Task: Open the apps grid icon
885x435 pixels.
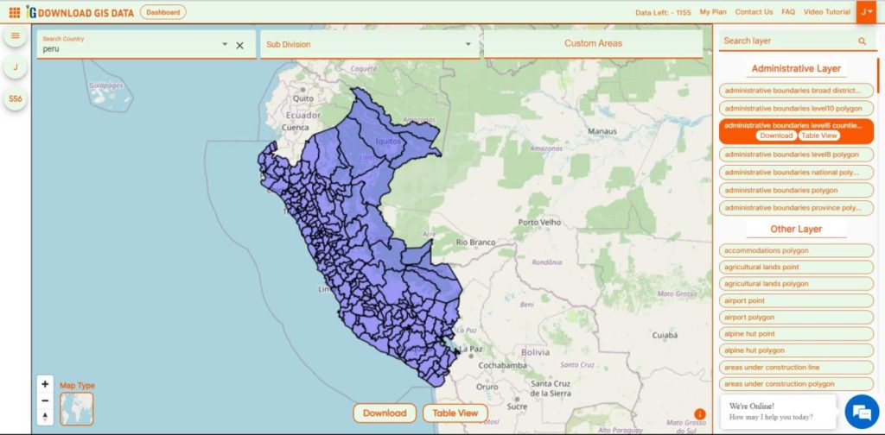Action: tap(15, 12)
